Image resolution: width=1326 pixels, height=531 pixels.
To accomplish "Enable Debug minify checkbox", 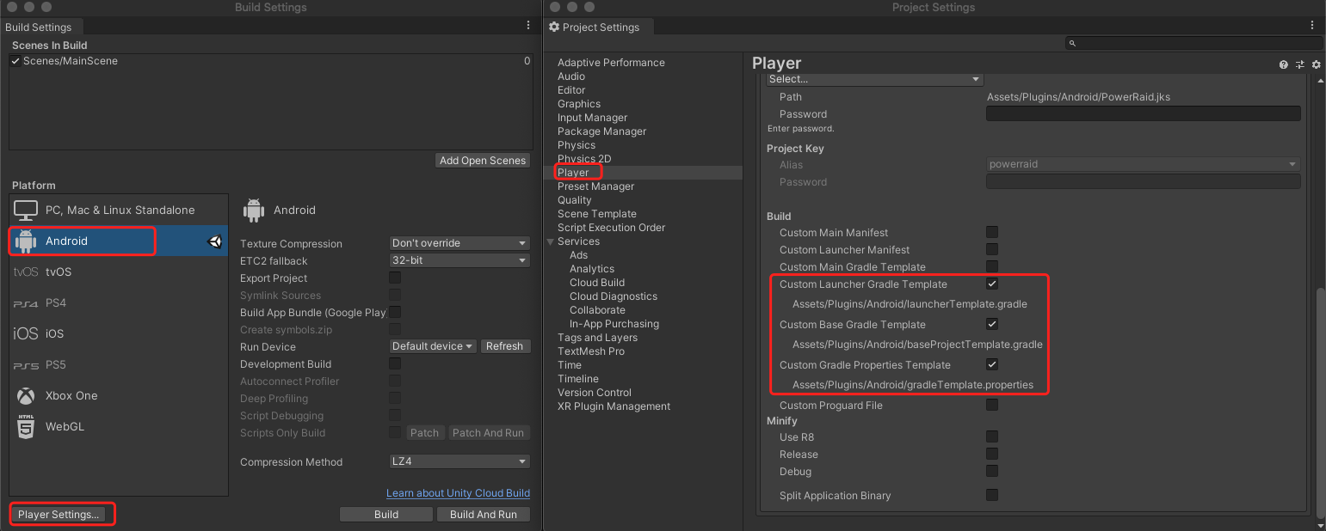I will pyautogui.click(x=992, y=471).
